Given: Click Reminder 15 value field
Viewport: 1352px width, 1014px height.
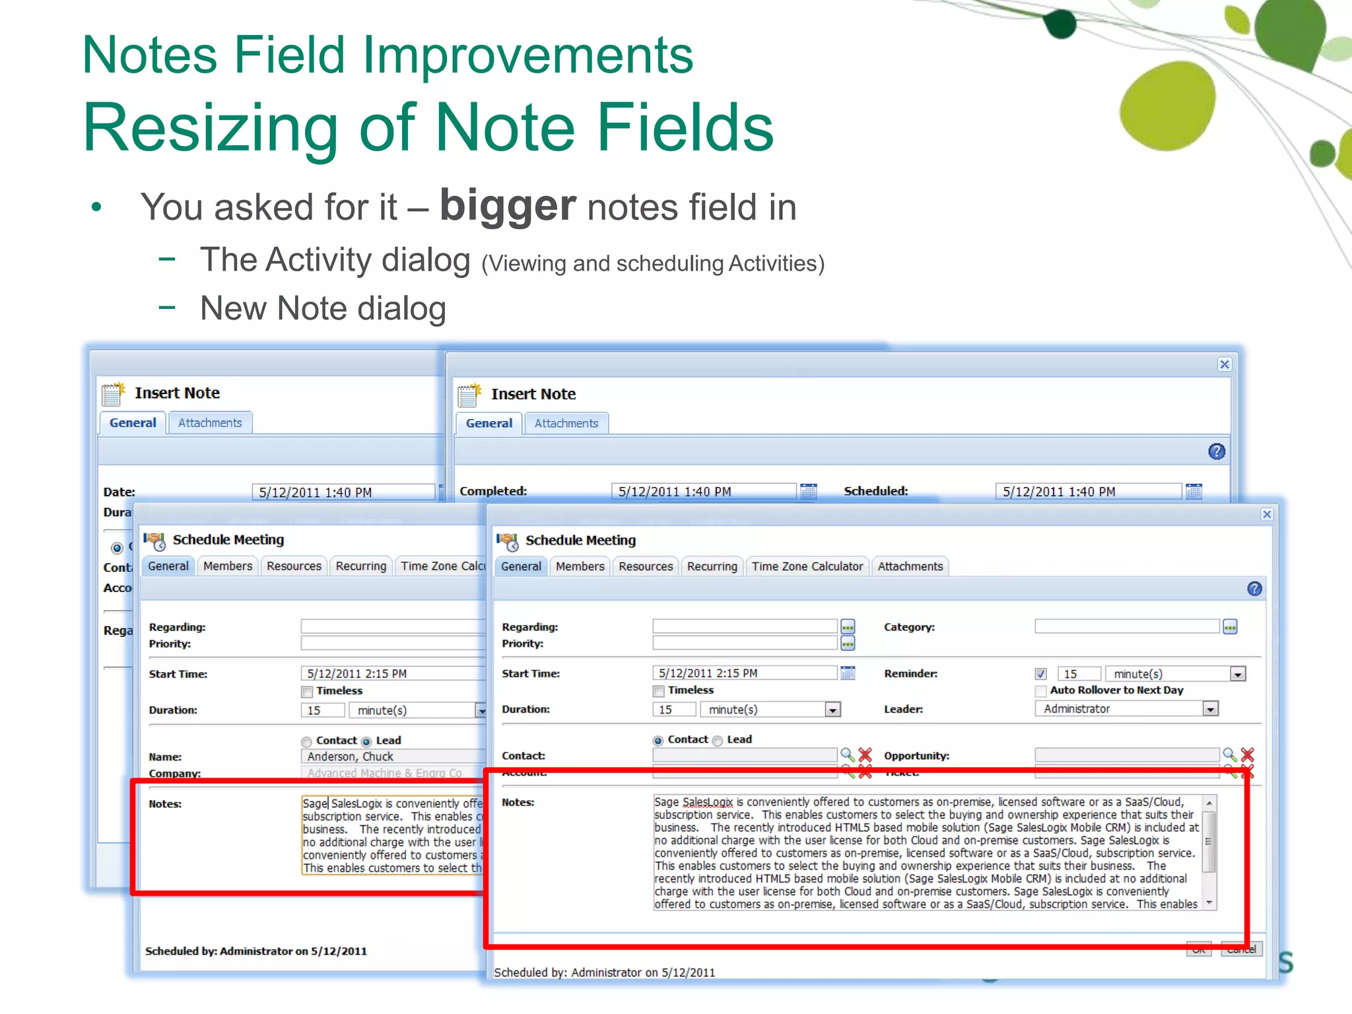Looking at the screenshot, I should coord(1079,674).
